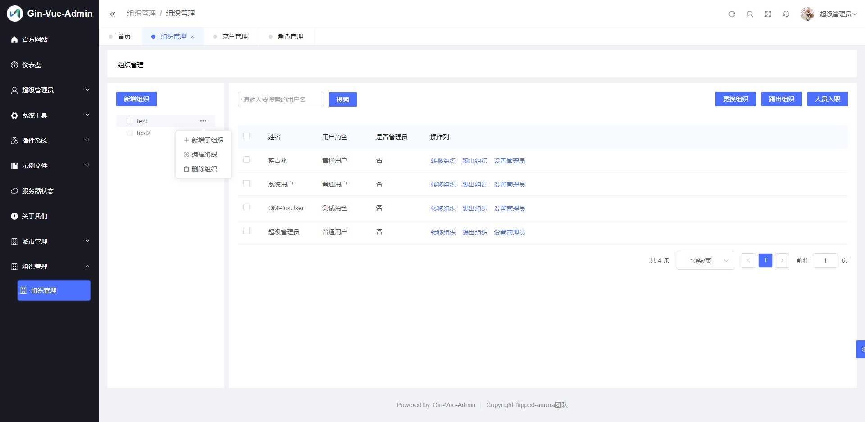Viewport: 865px width, 422px height.
Task: Choose 删除组织 from the context menu
Action: pos(204,169)
